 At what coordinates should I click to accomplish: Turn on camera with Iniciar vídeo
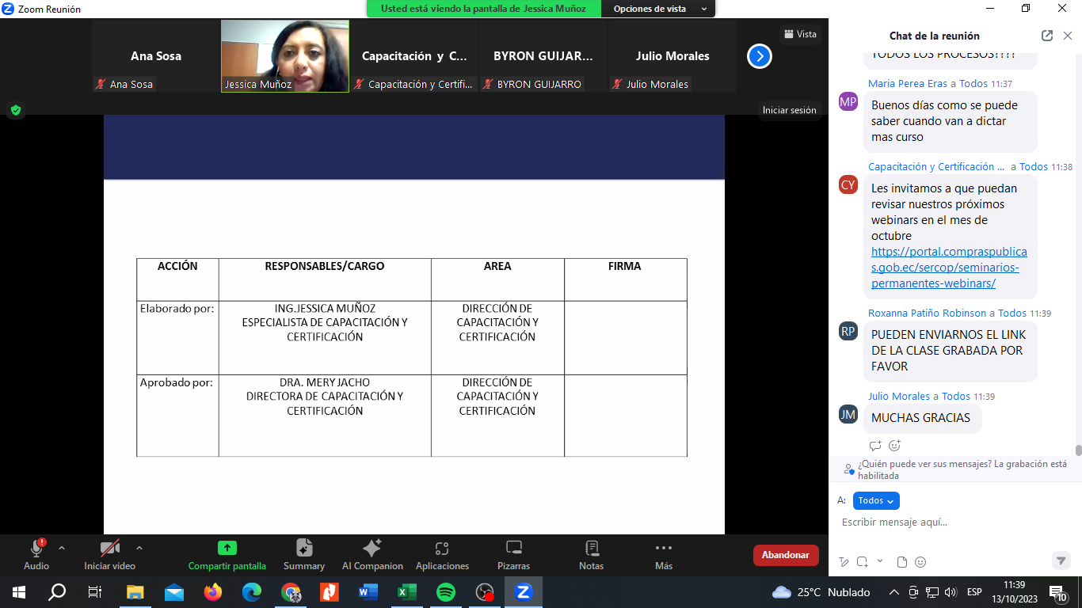[109, 554]
